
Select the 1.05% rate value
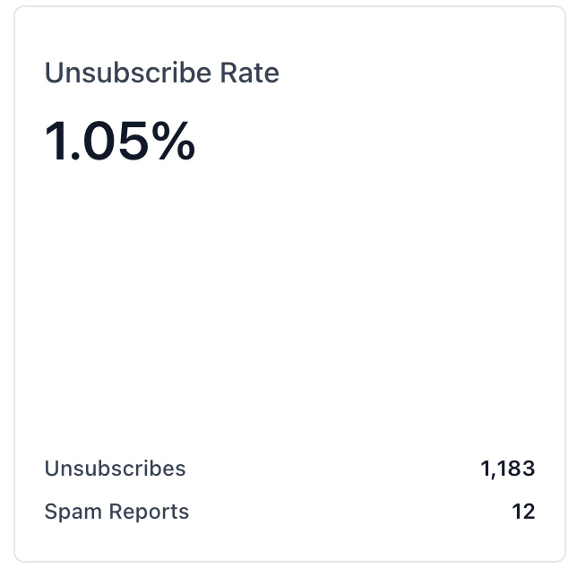click(x=120, y=142)
